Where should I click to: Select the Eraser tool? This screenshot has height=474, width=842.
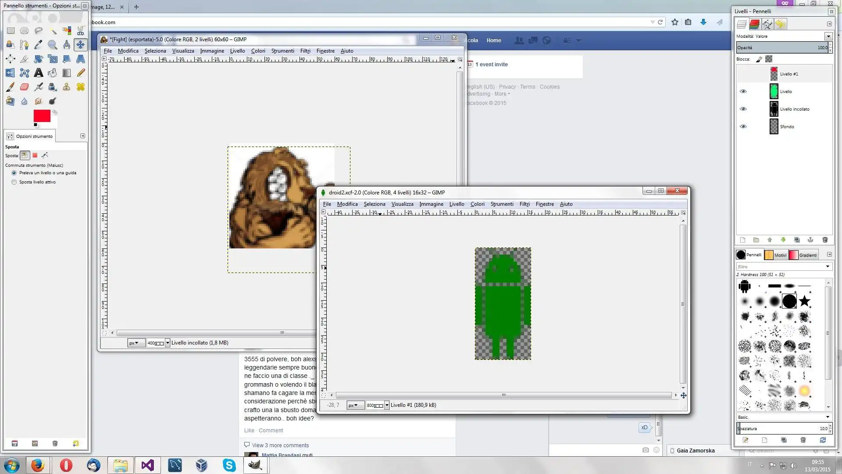pos(25,87)
